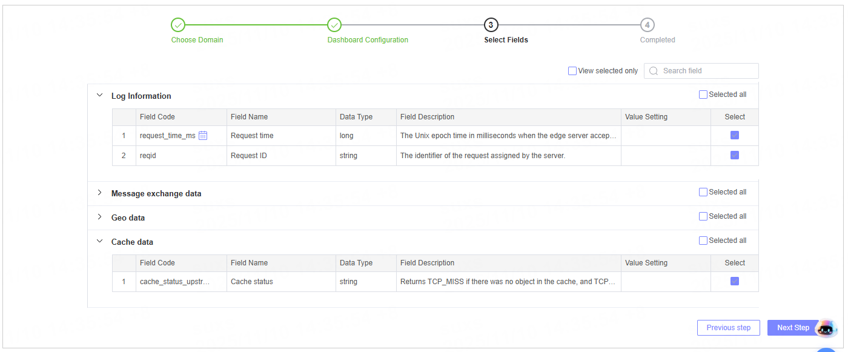
Task: Click the search magnifier icon
Action: click(x=654, y=71)
